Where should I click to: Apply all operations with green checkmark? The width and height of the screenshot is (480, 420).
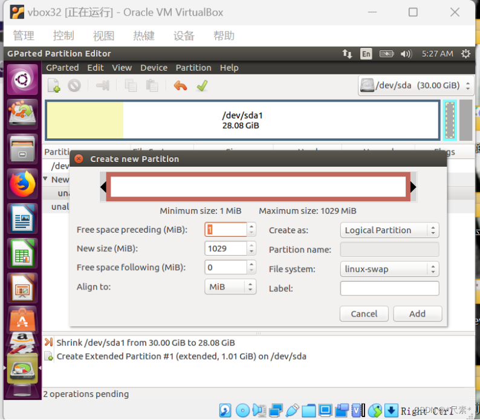click(x=203, y=85)
